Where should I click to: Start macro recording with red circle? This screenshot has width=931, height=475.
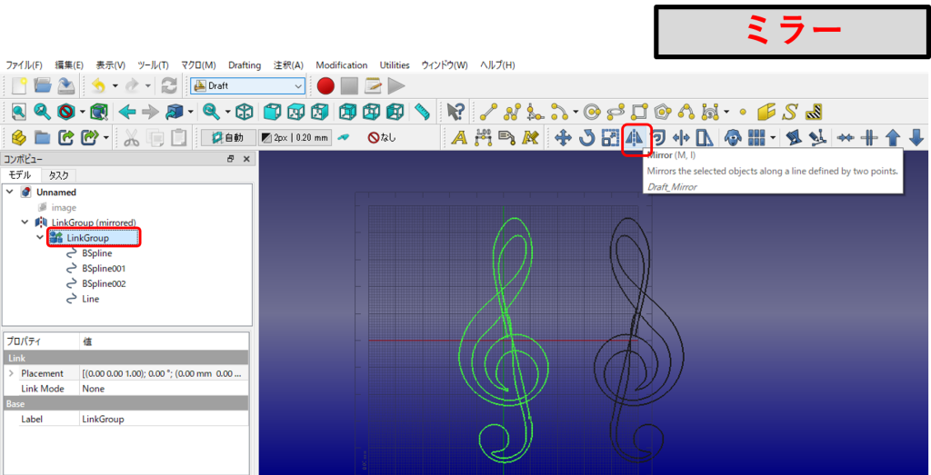326,86
